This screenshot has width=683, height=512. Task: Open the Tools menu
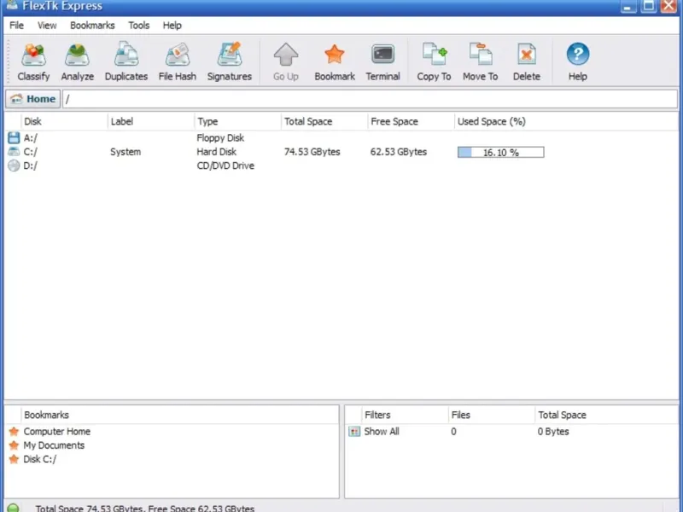click(139, 26)
